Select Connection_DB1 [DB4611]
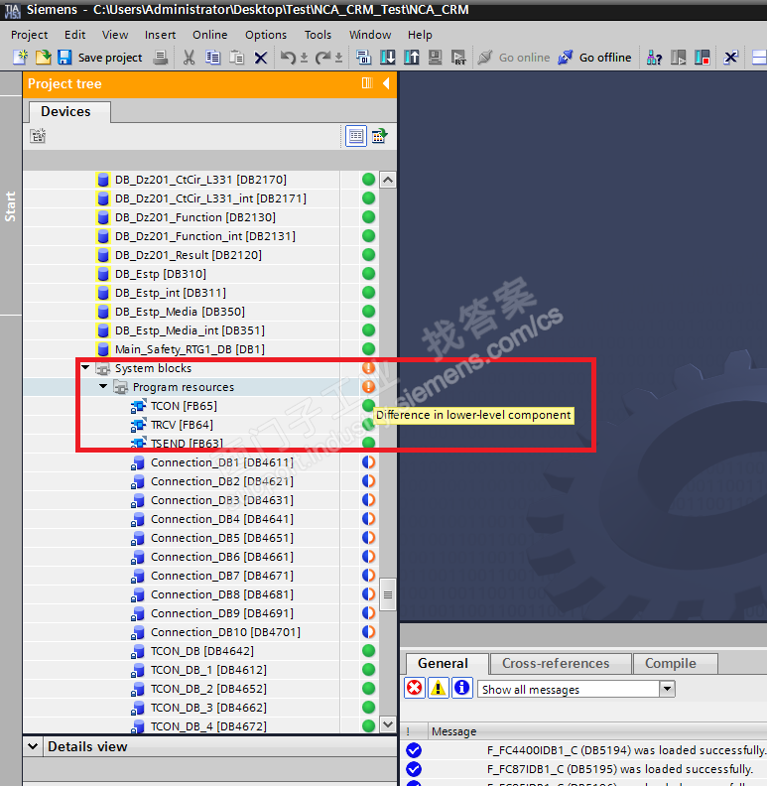Viewport: 767px width, 786px height. (x=222, y=462)
